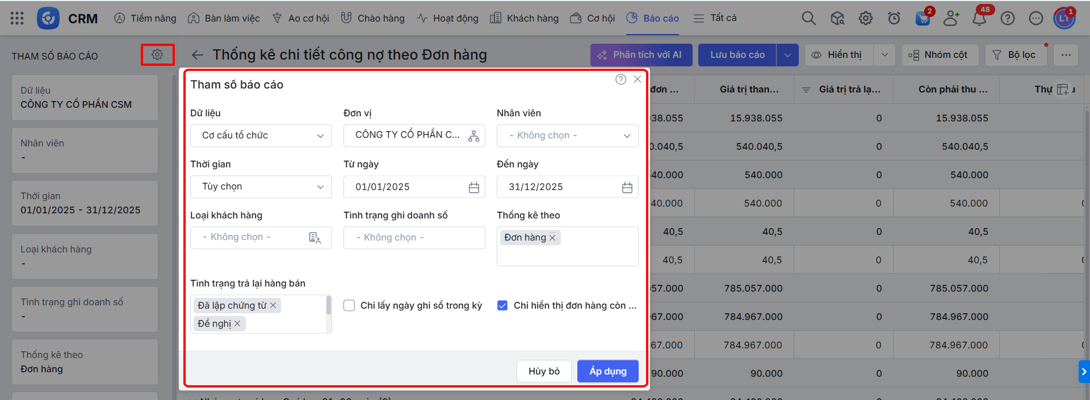Open the notifications bell icon

979,19
